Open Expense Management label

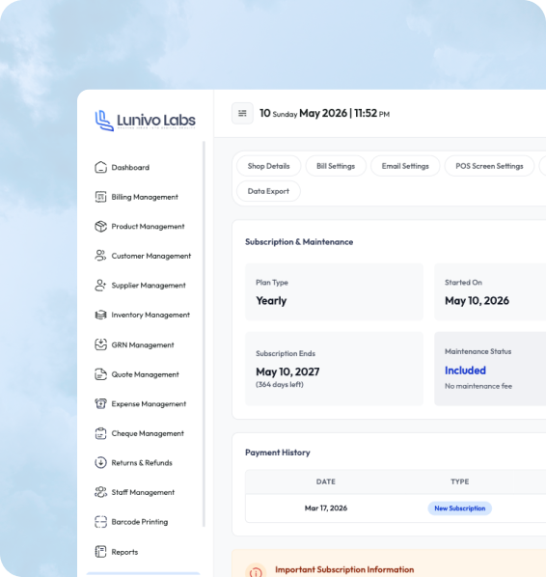[149, 404]
